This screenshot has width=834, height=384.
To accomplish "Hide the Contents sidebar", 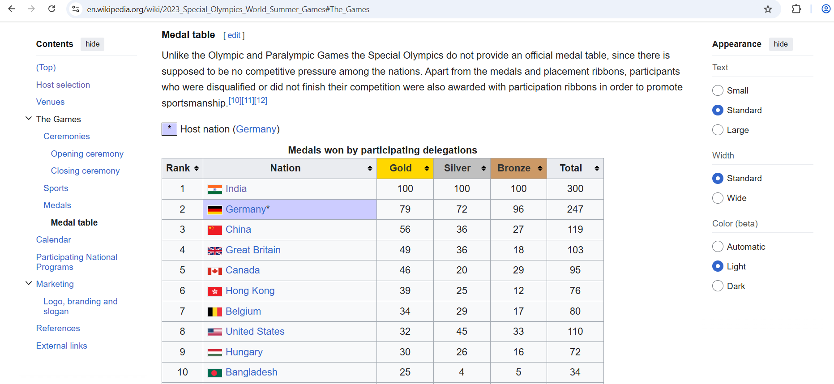I will [x=93, y=44].
